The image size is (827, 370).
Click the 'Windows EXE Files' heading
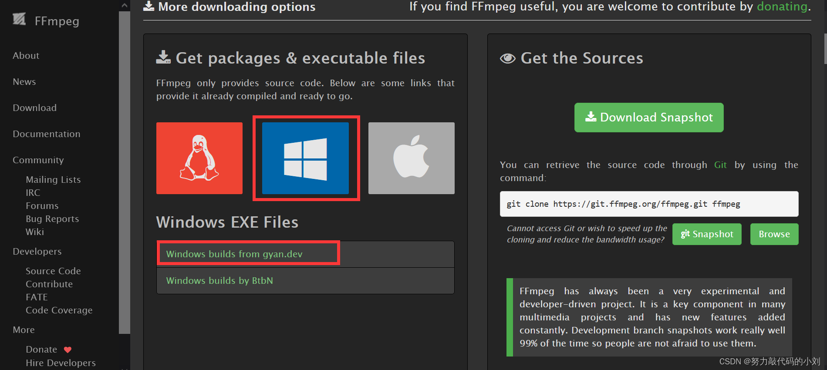pos(227,222)
